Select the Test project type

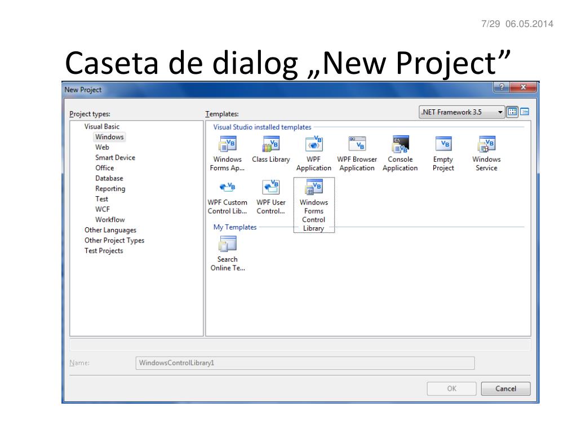coord(101,199)
